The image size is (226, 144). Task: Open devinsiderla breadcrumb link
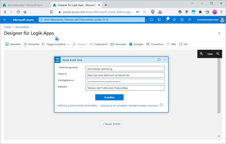click(x=22, y=27)
